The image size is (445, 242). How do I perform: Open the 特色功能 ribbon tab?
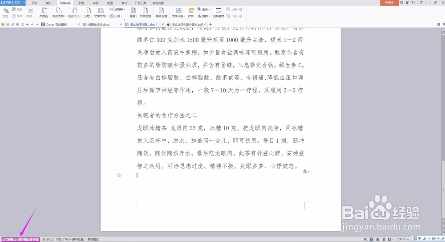158,3
